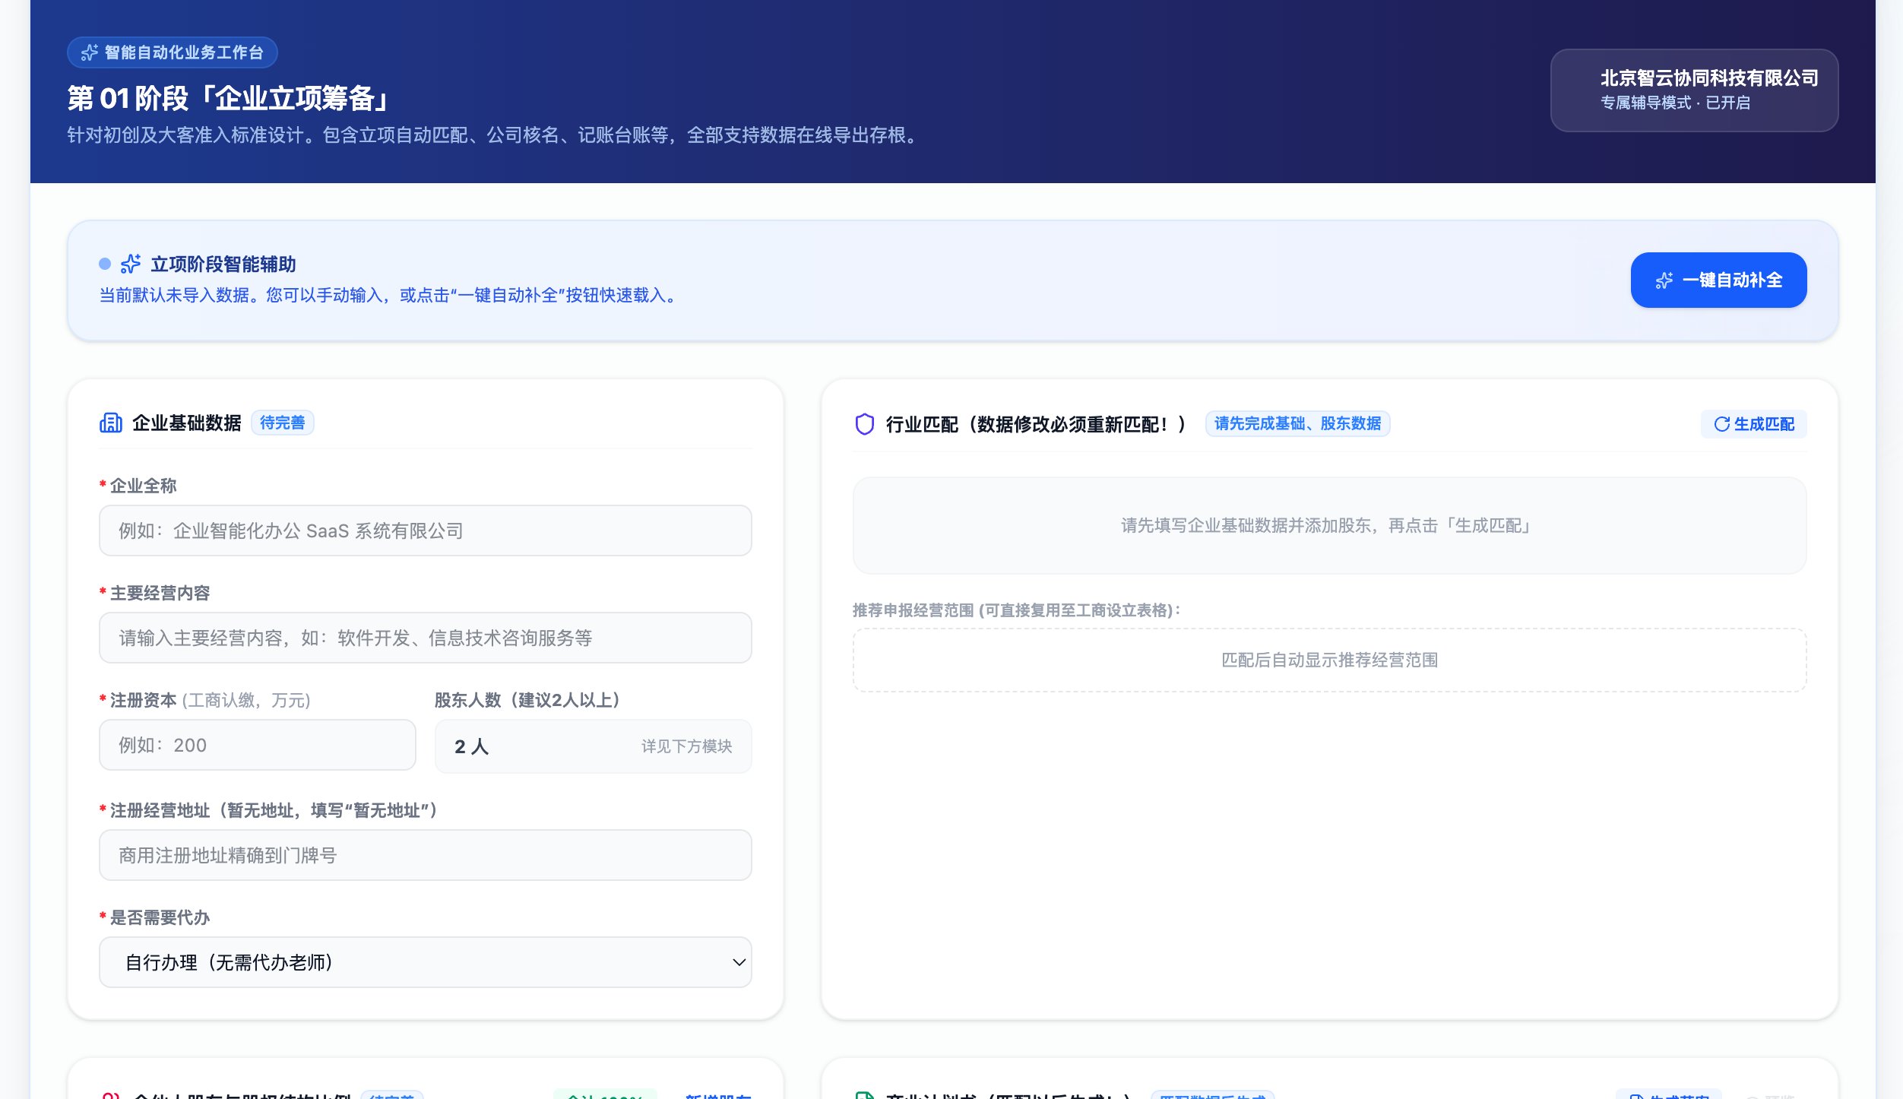Click the 请先填写企业基础数据并添加股东 placeholder box
This screenshot has width=1903, height=1099.
click(1329, 525)
